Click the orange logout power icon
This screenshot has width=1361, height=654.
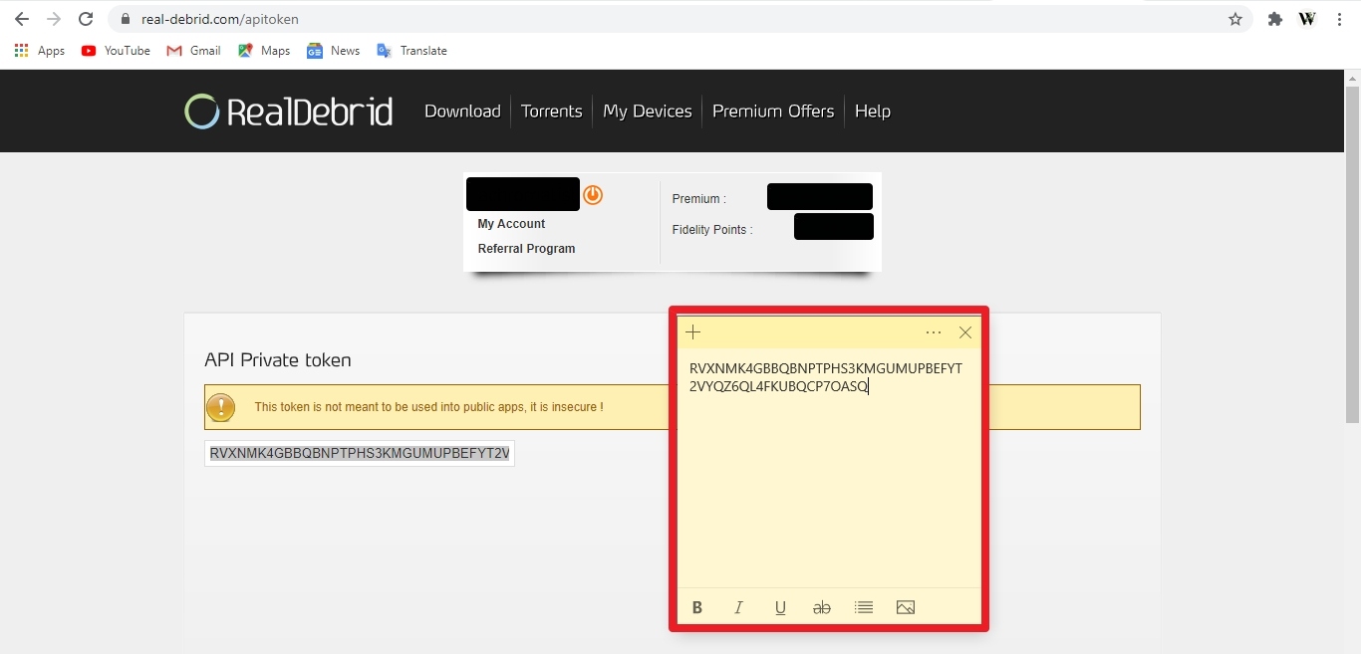pyautogui.click(x=593, y=194)
